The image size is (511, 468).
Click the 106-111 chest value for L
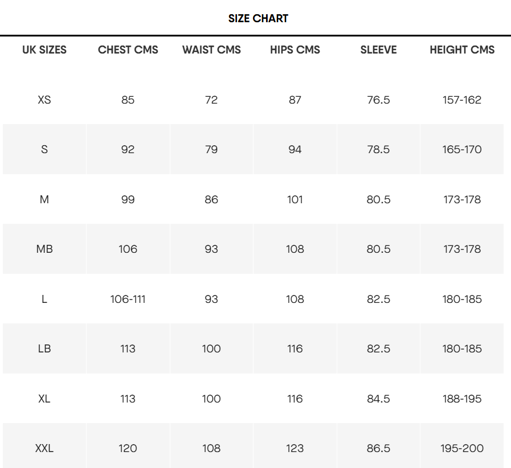pyautogui.click(x=128, y=299)
